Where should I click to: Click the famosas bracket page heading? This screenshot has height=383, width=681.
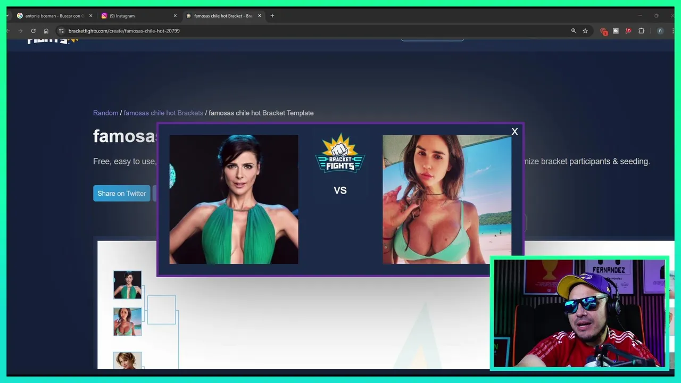coord(126,136)
